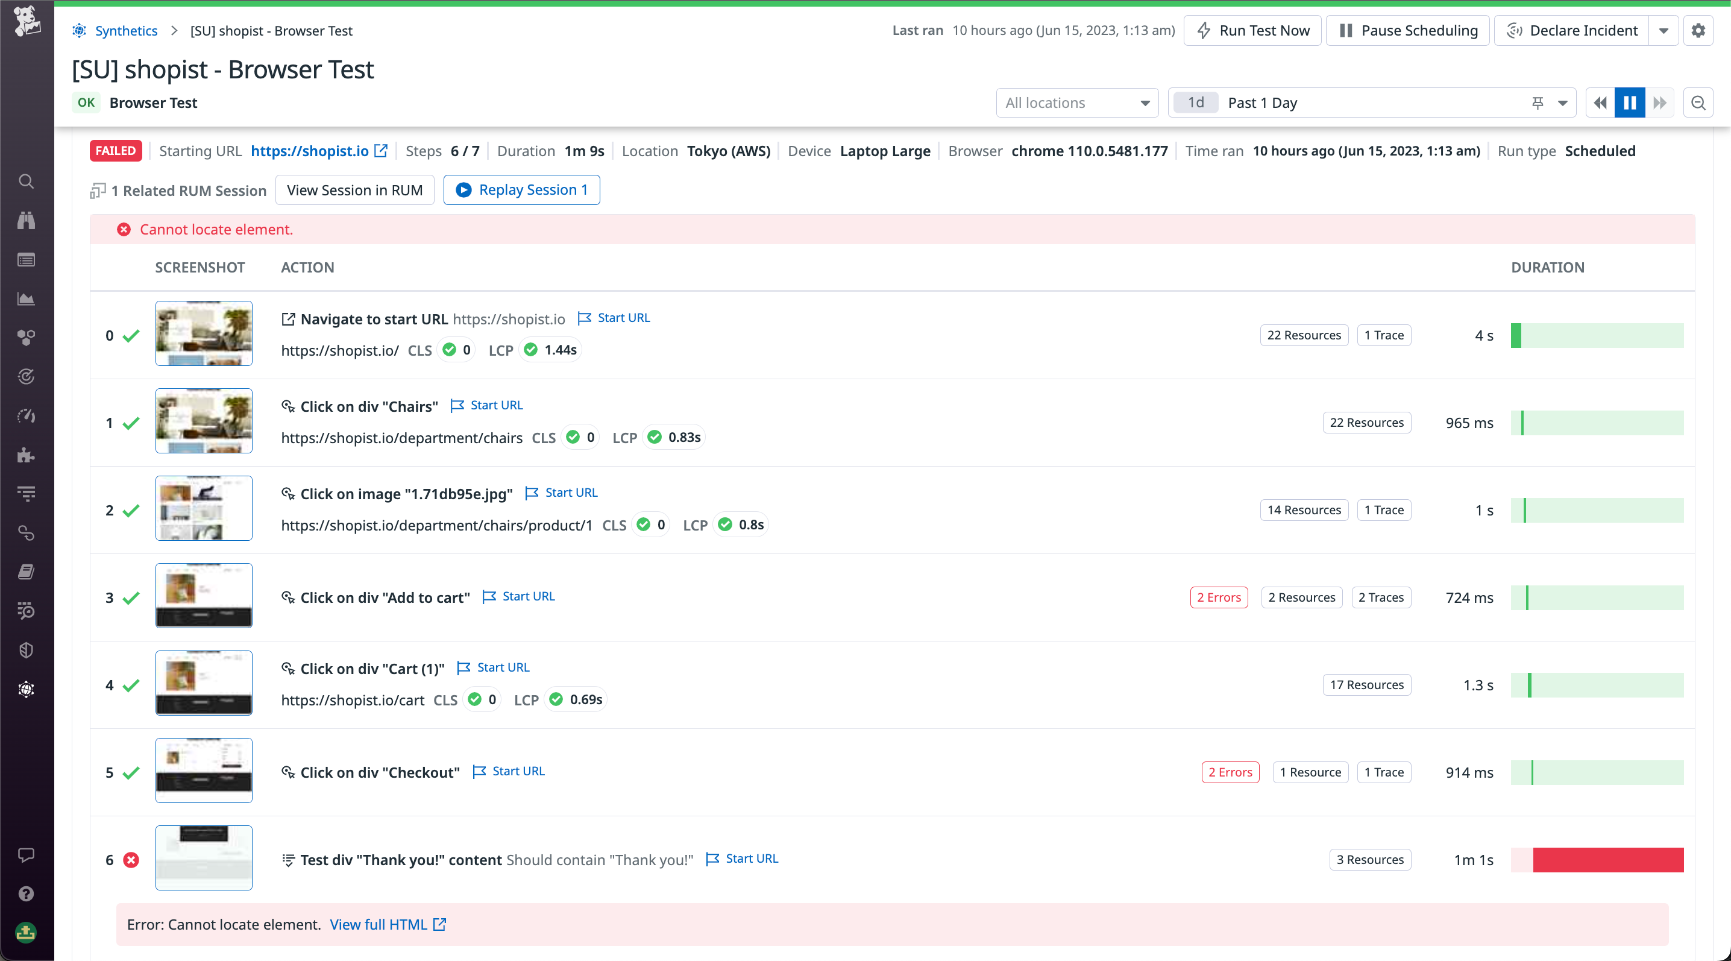
Task: Select the Security shield icon
Action: pyautogui.click(x=25, y=649)
